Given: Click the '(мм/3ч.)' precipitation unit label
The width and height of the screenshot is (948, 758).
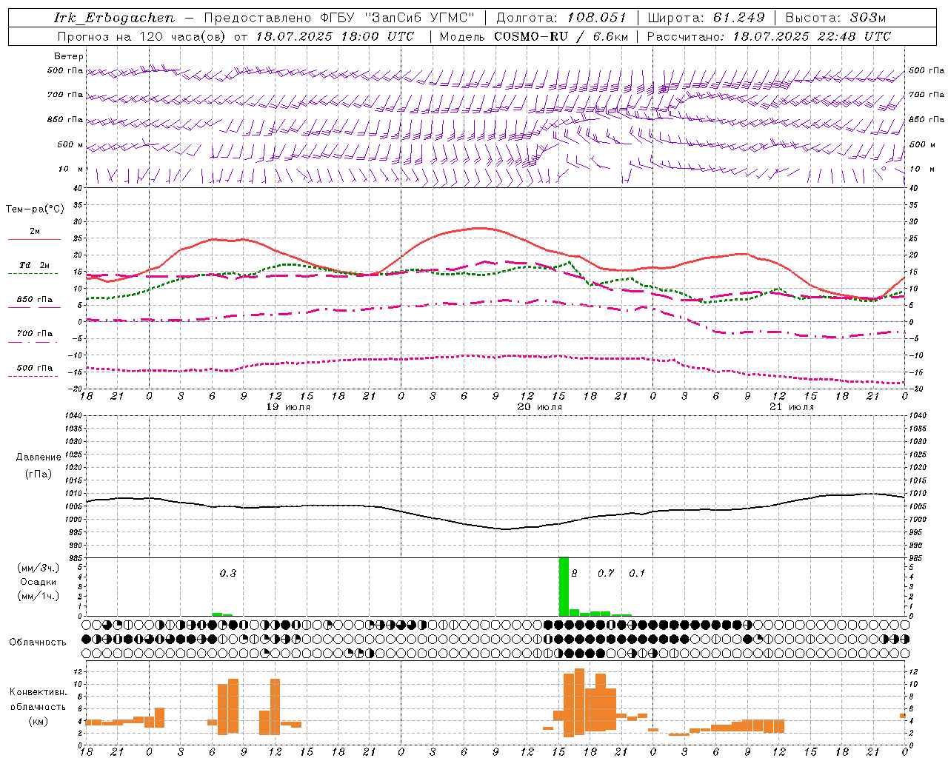Looking at the screenshot, I should pyautogui.click(x=39, y=568).
